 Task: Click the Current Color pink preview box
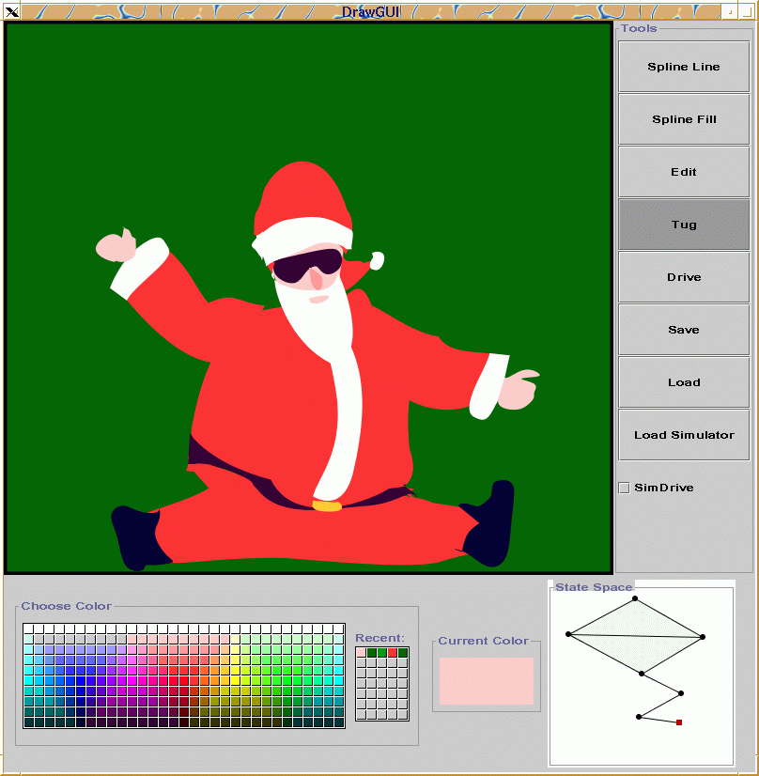pyautogui.click(x=487, y=681)
